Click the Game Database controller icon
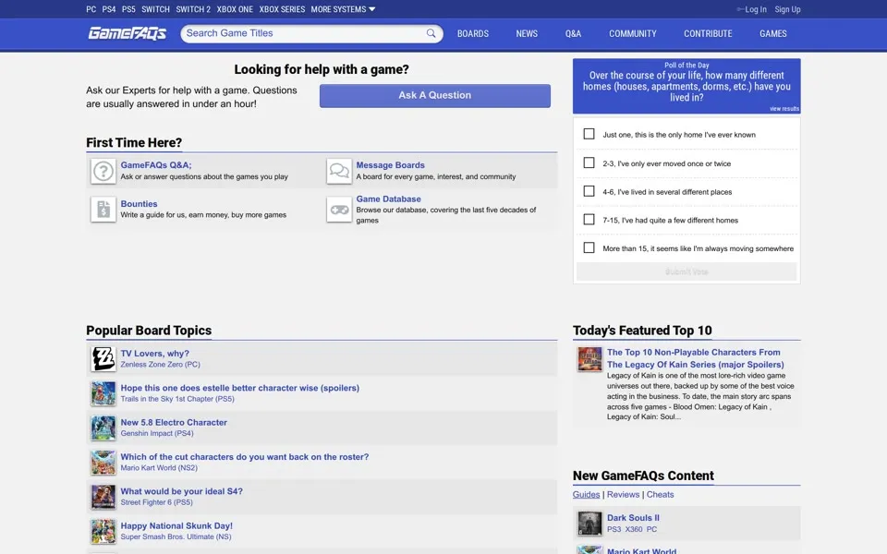 339,210
